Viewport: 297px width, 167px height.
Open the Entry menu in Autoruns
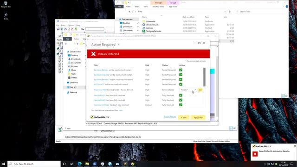coord(63,25)
